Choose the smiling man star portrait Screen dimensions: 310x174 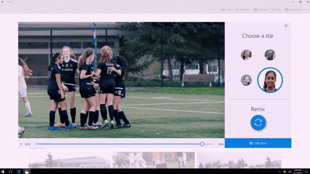click(x=270, y=55)
